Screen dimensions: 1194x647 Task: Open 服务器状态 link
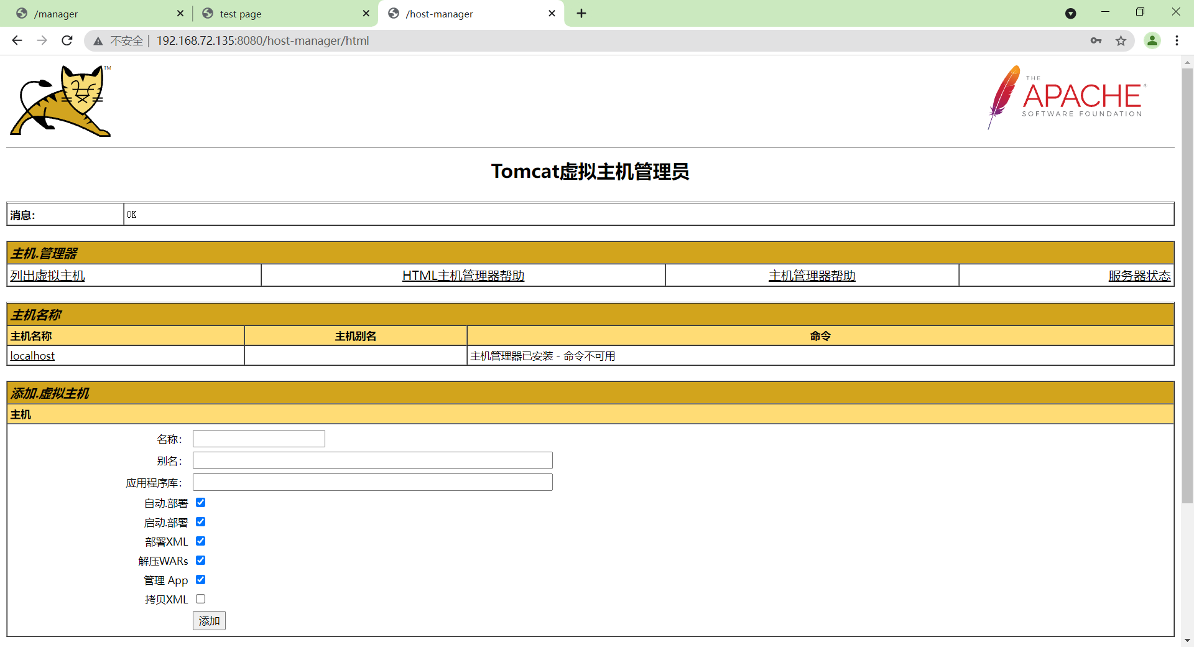(1139, 276)
